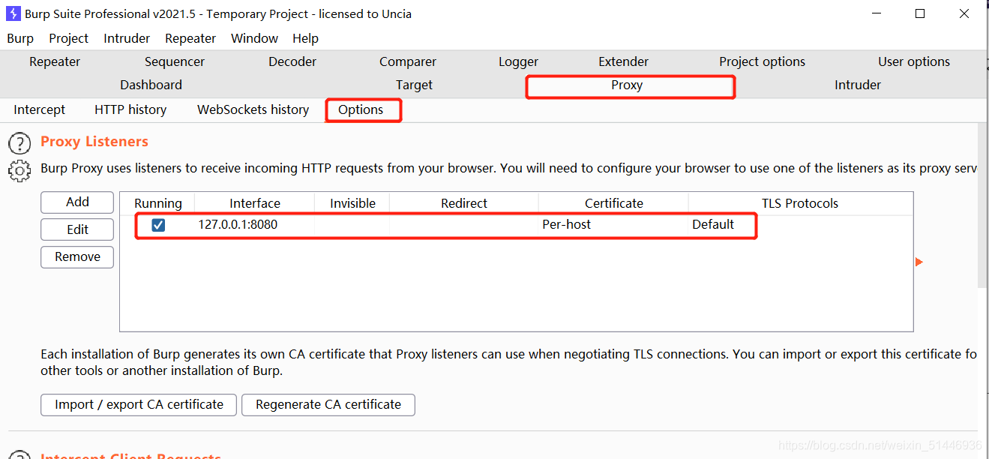Toggle Running checkbox for 127.0.0.1:8080 listener
Viewport: 989px width, 459px height.
coord(158,224)
